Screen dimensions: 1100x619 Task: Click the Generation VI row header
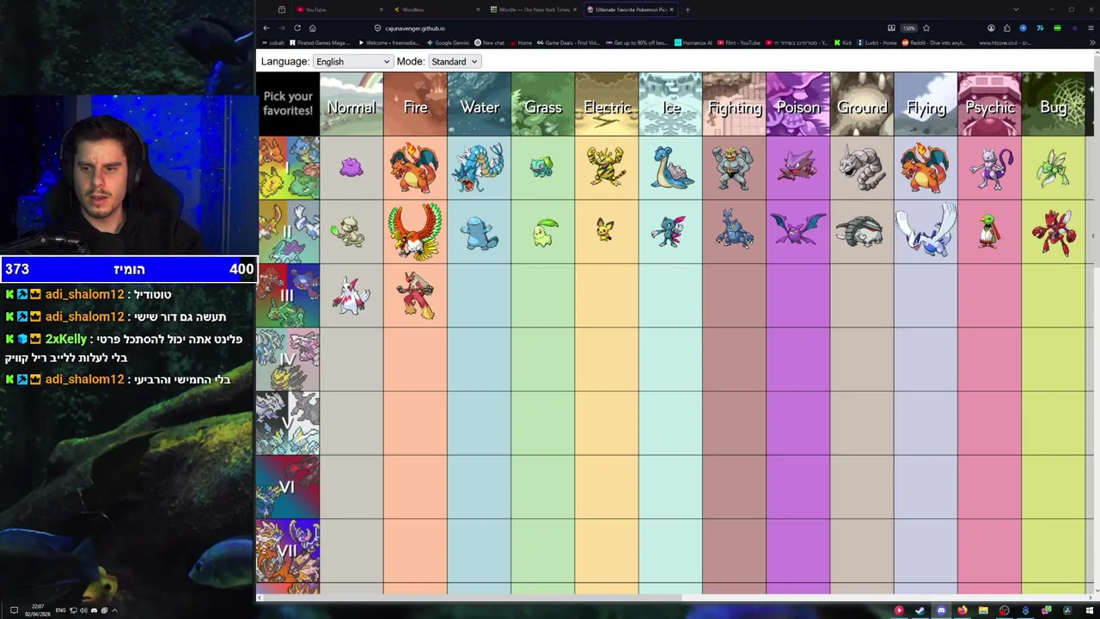tap(288, 487)
